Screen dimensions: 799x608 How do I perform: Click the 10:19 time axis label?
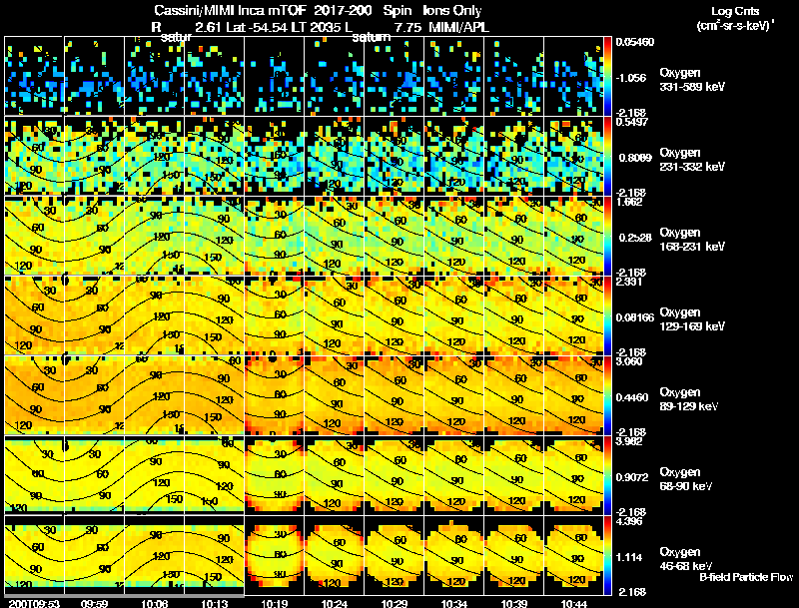click(x=274, y=603)
